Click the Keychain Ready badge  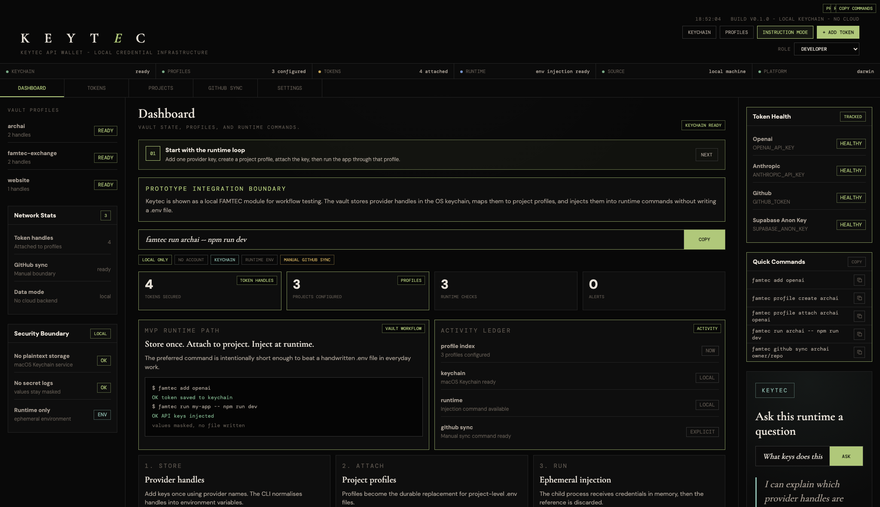pyautogui.click(x=703, y=125)
